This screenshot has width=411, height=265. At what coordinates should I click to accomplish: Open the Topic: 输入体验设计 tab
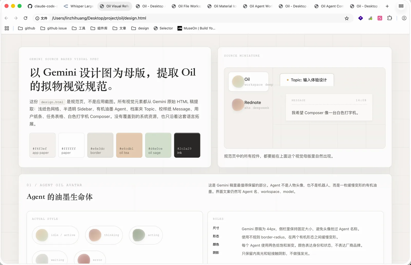point(307,80)
